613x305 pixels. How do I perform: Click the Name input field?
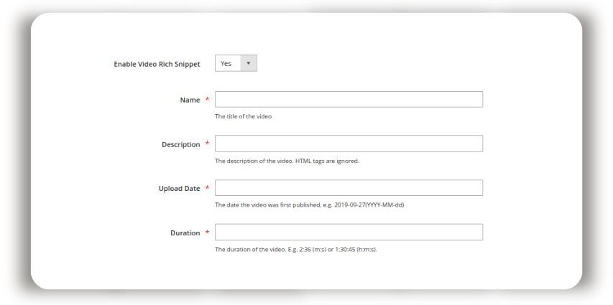349,99
